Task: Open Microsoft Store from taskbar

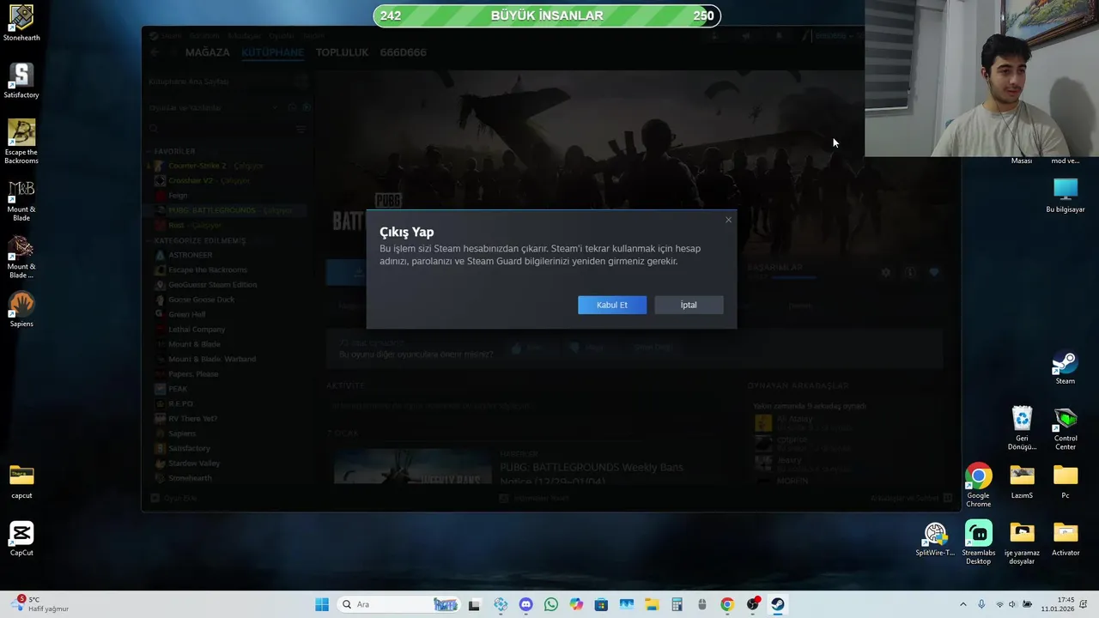Action: coord(601,604)
